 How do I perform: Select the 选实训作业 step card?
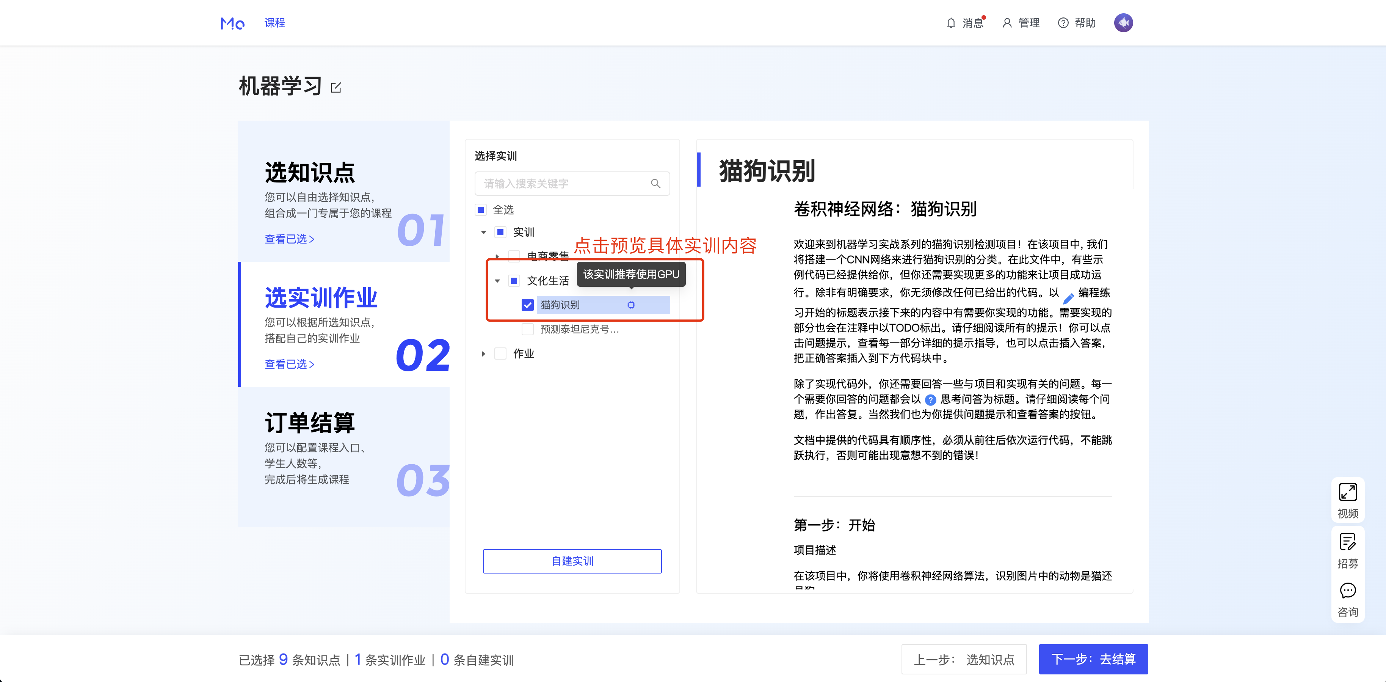tap(344, 324)
